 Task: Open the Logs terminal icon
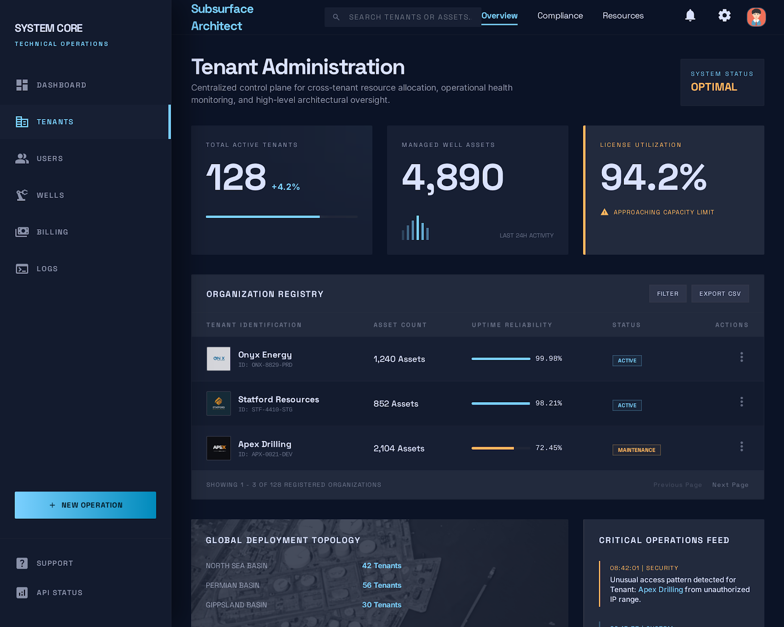click(x=22, y=268)
